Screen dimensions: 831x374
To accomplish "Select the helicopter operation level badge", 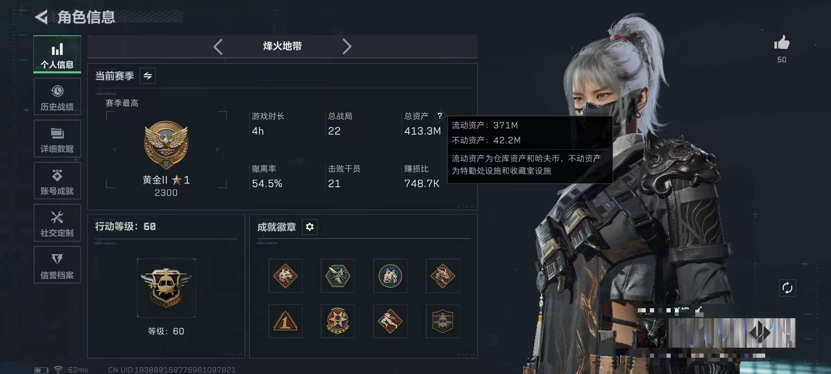I will pyautogui.click(x=166, y=288).
